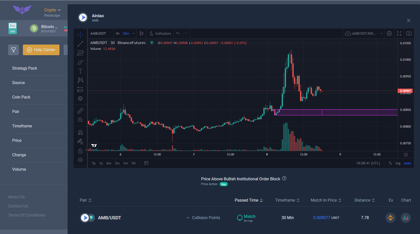
Task: Enter fullscreen chart mode
Action: [399, 33]
